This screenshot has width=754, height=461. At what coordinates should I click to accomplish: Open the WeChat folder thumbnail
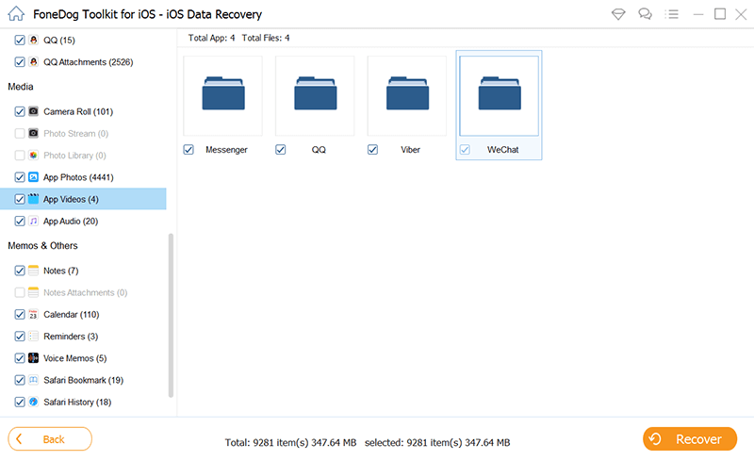coord(500,96)
